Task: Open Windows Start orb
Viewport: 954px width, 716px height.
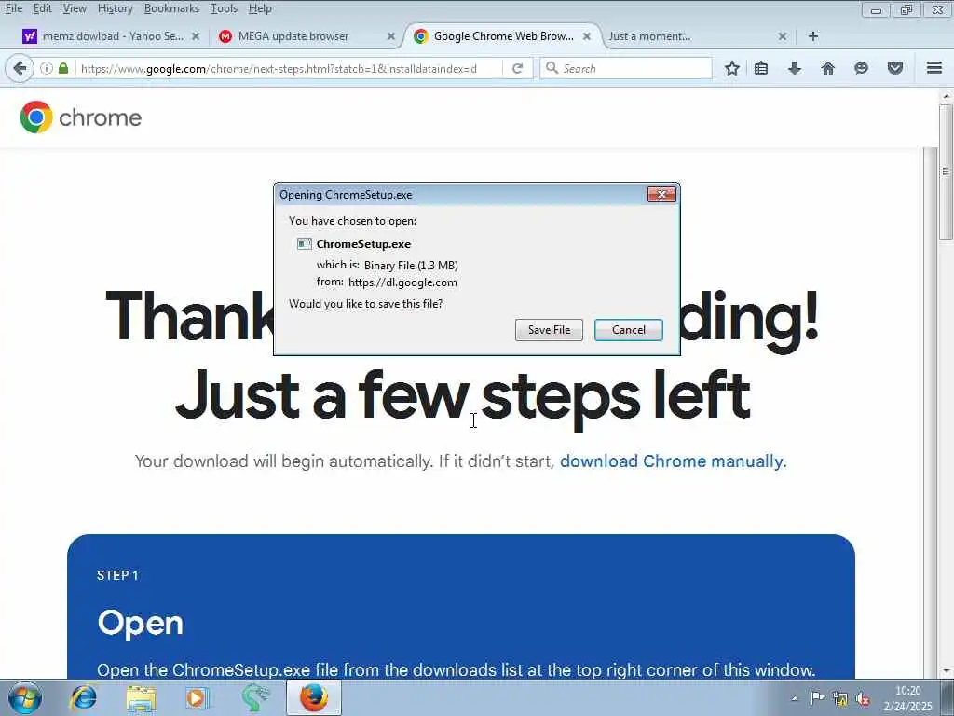Action: pyautogui.click(x=24, y=697)
